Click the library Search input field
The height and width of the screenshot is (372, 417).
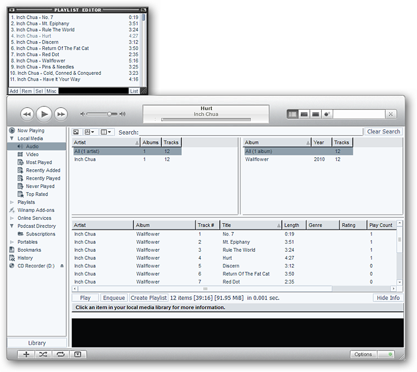click(x=251, y=132)
